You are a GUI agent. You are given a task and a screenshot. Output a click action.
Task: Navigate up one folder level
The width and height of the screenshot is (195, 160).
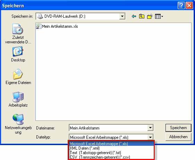coord(142,16)
